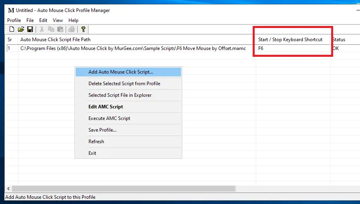Image resolution: width=360 pixels, height=204 pixels.
Task: Click the OK status cell
Action: pos(336,48)
